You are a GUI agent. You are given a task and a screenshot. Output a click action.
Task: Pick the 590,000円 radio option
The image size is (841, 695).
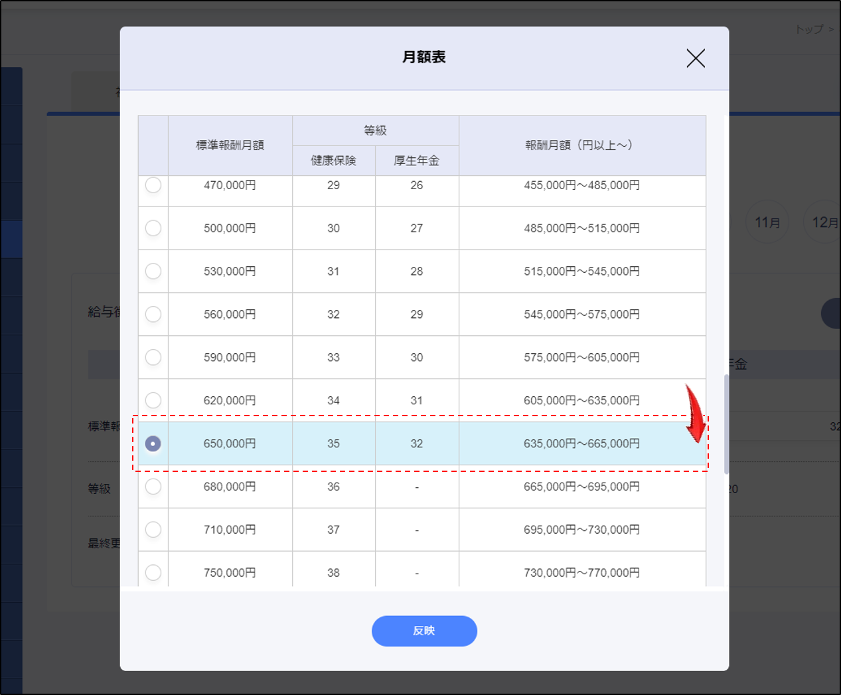(x=153, y=357)
